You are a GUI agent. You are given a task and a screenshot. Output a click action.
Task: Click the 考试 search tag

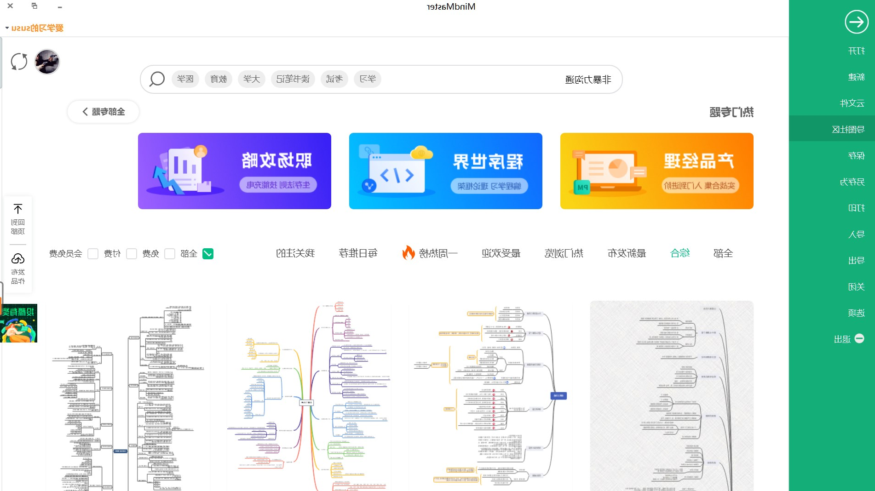pyautogui.click(x=334, y=79)
